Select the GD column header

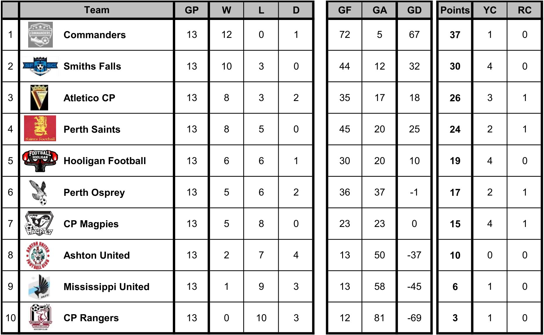point(414,10)
